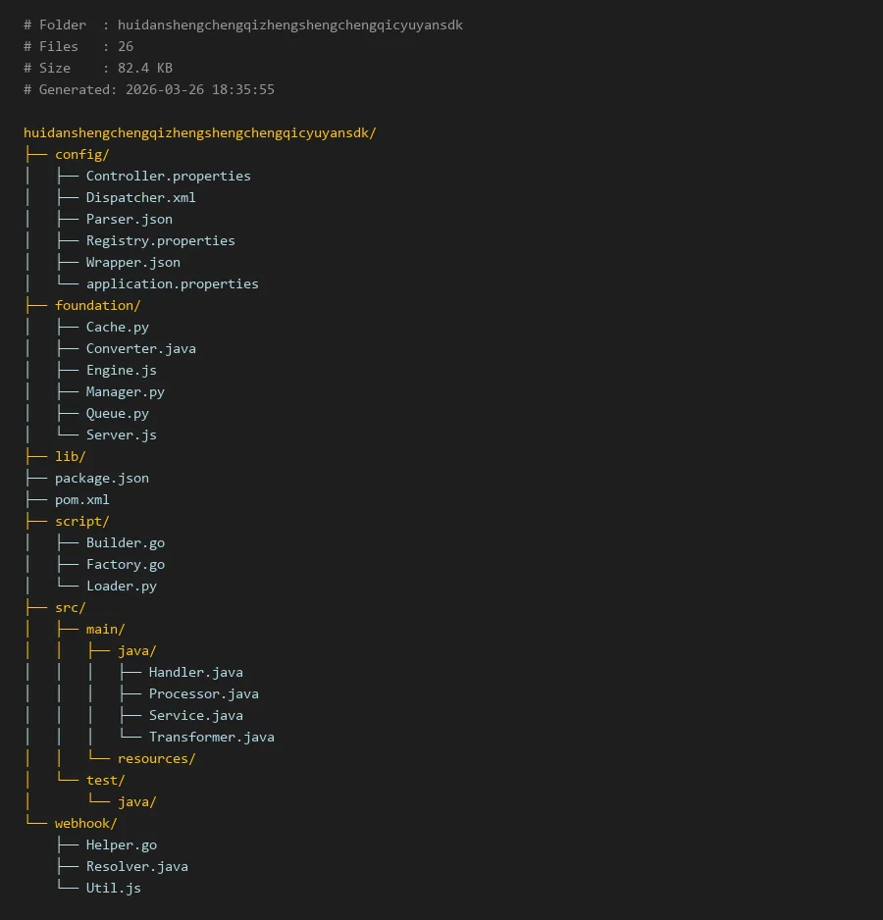Viewport: 883px width, 920px height.
Task: Select Resolver.java in webhook
Action: point(136,866)
